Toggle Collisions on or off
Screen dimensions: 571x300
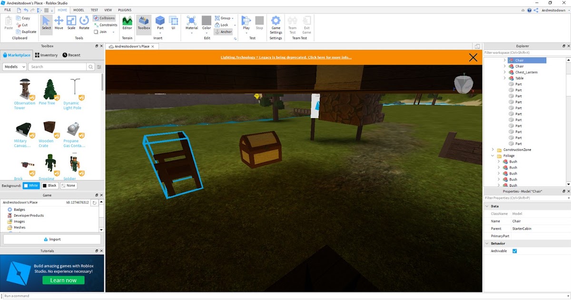point(104,18)
